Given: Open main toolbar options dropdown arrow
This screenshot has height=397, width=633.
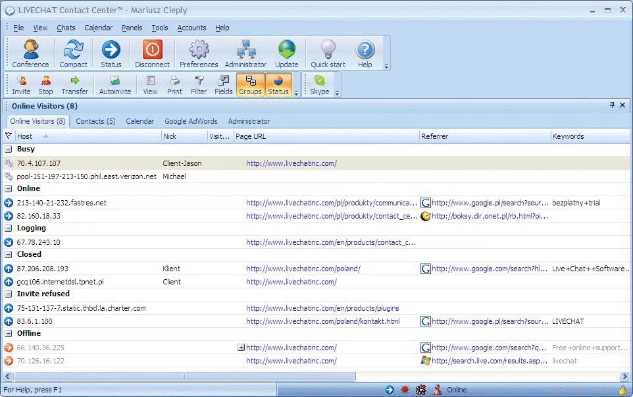Looking at the screenshot, I should pyautogui.click(x=386, y=66).
